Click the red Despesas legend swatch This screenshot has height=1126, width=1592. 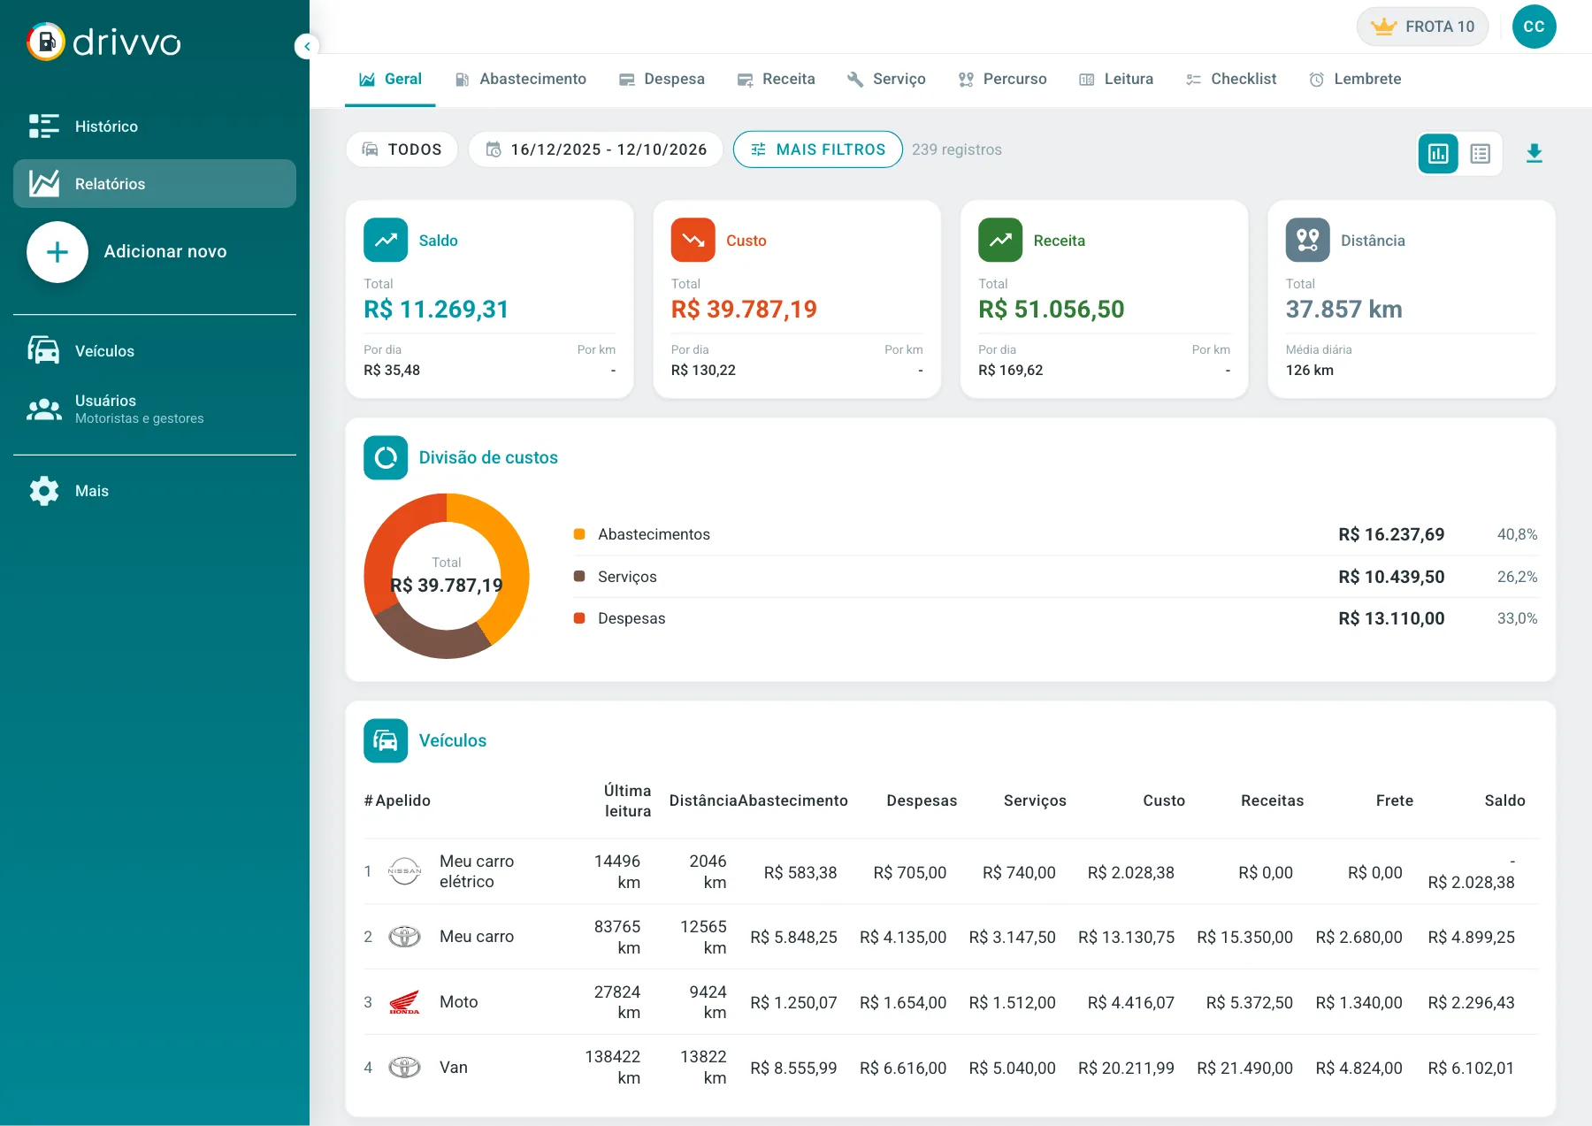579,618
